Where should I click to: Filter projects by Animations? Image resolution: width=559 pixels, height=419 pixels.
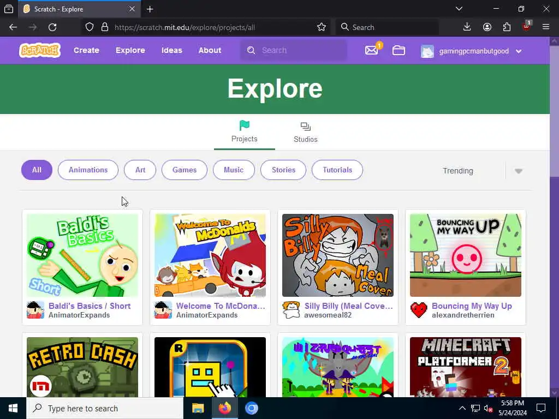(x=88, y=170)
